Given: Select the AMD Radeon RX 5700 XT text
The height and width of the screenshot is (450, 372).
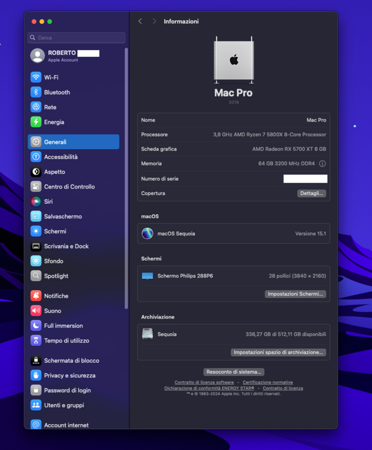Looking at the screenshot, I should 289,149.
